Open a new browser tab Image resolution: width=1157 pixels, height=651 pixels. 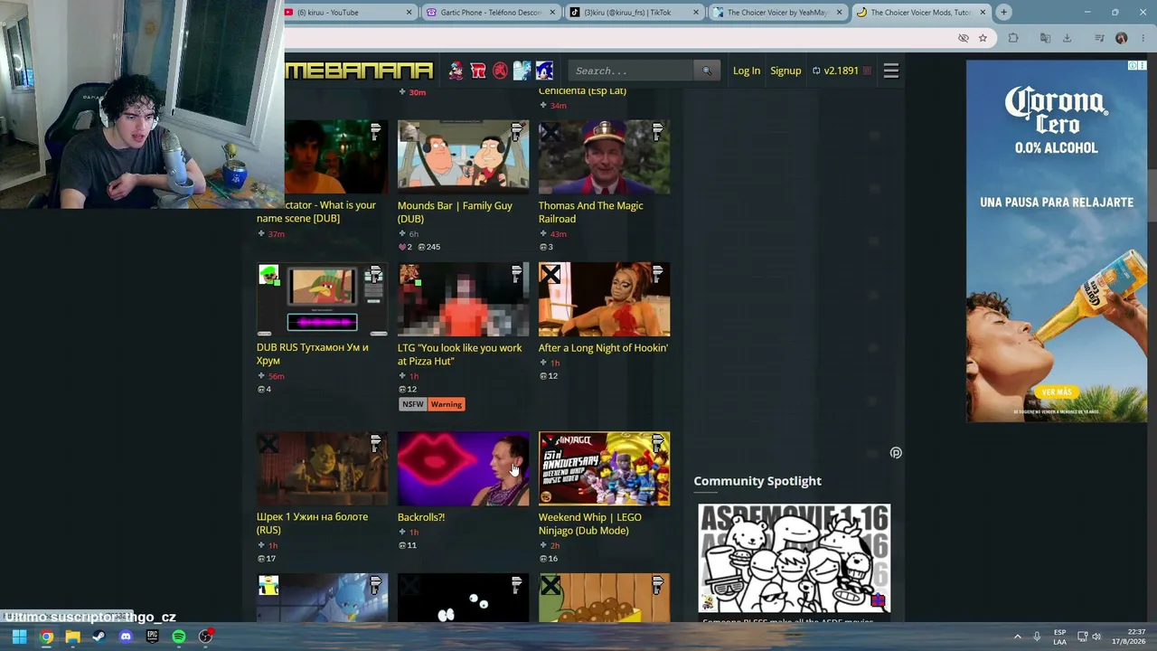(1003, 13)
